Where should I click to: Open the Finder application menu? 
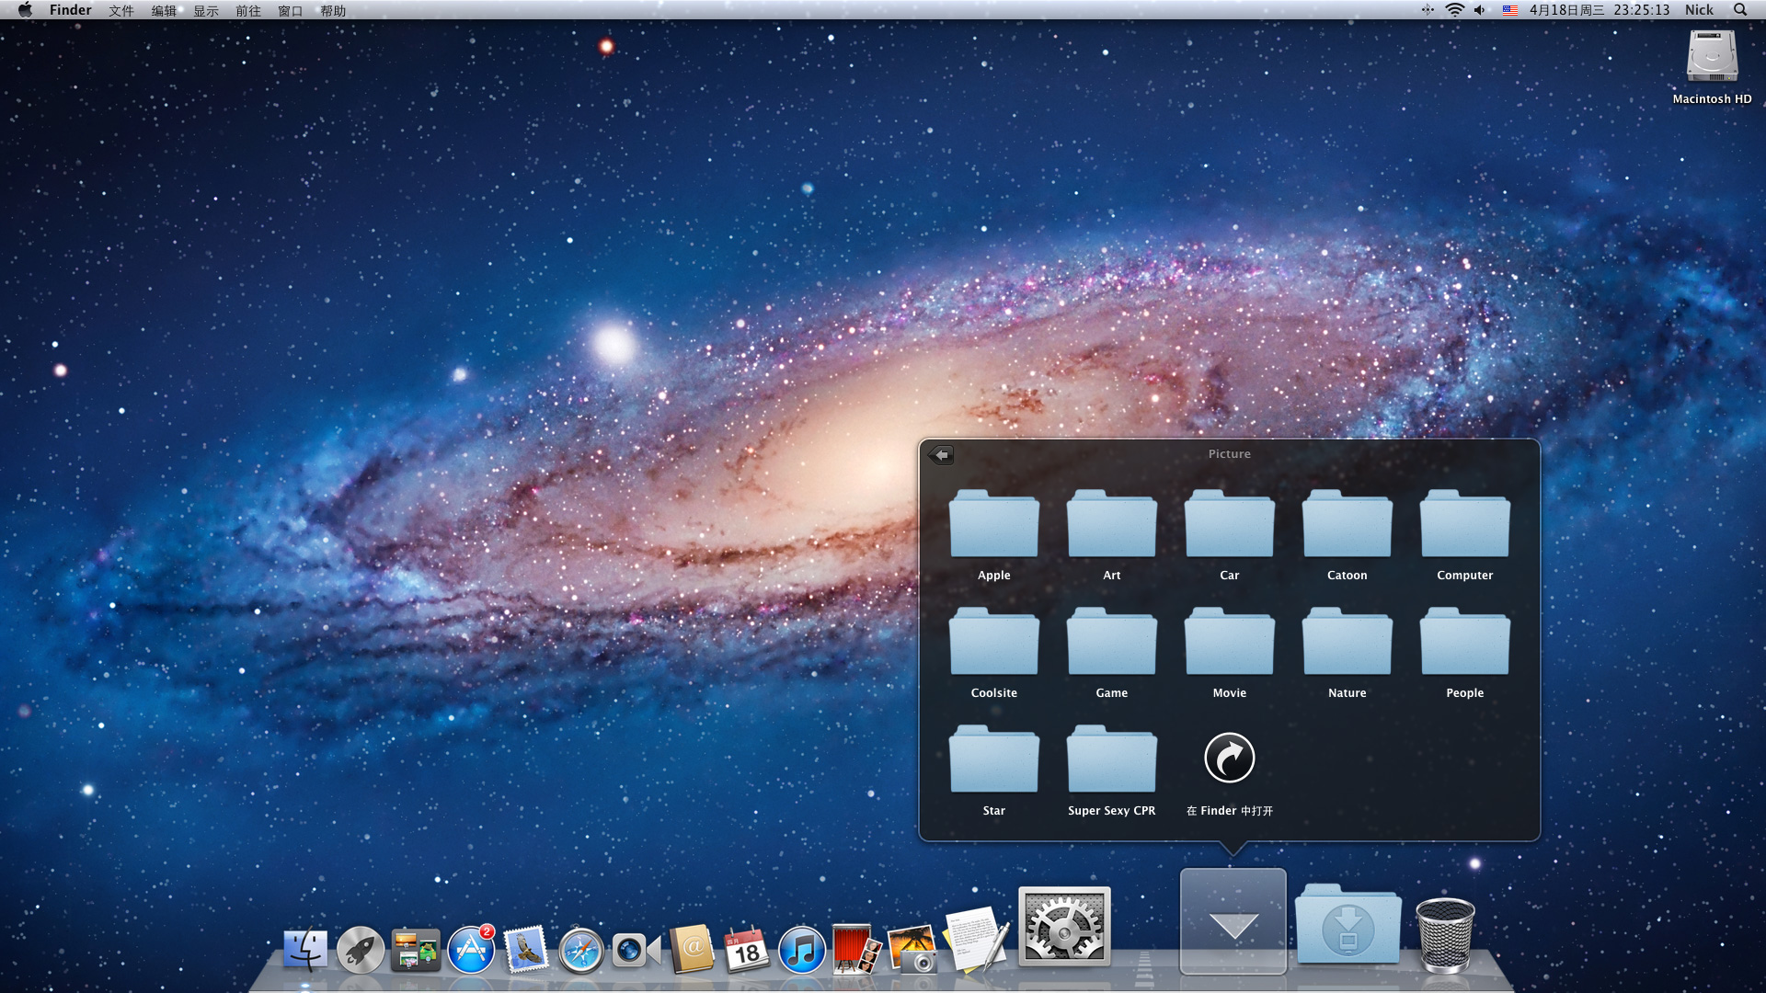(71, 10)
